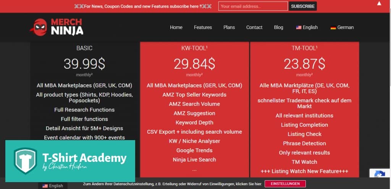Click the Full Research Functions feature
Image resolution: width=391 pixels, height=189 pixels.
point(84,110)
